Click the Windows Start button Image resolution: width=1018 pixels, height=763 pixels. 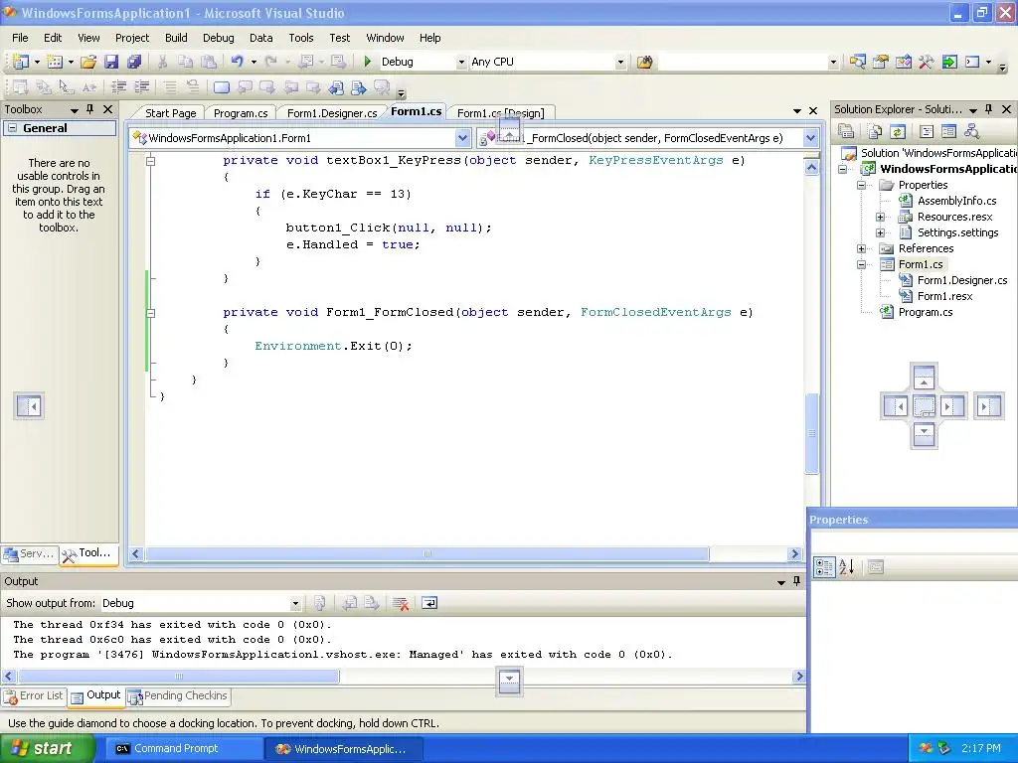click(48, 748)
